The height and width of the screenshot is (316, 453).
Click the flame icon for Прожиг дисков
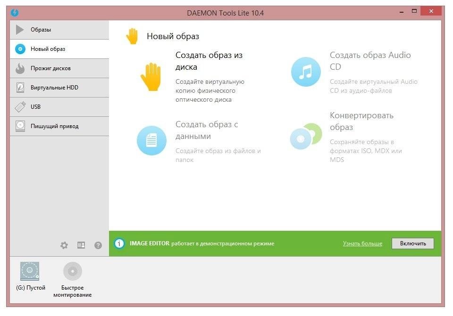coord(20,68)
